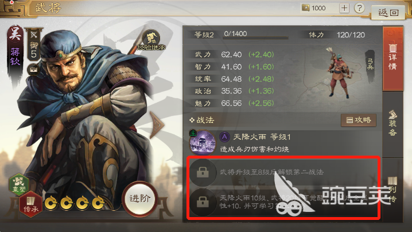Add currency with the plus icon
412x232 pixels.
pyautogui.click(x=344, y=8)
